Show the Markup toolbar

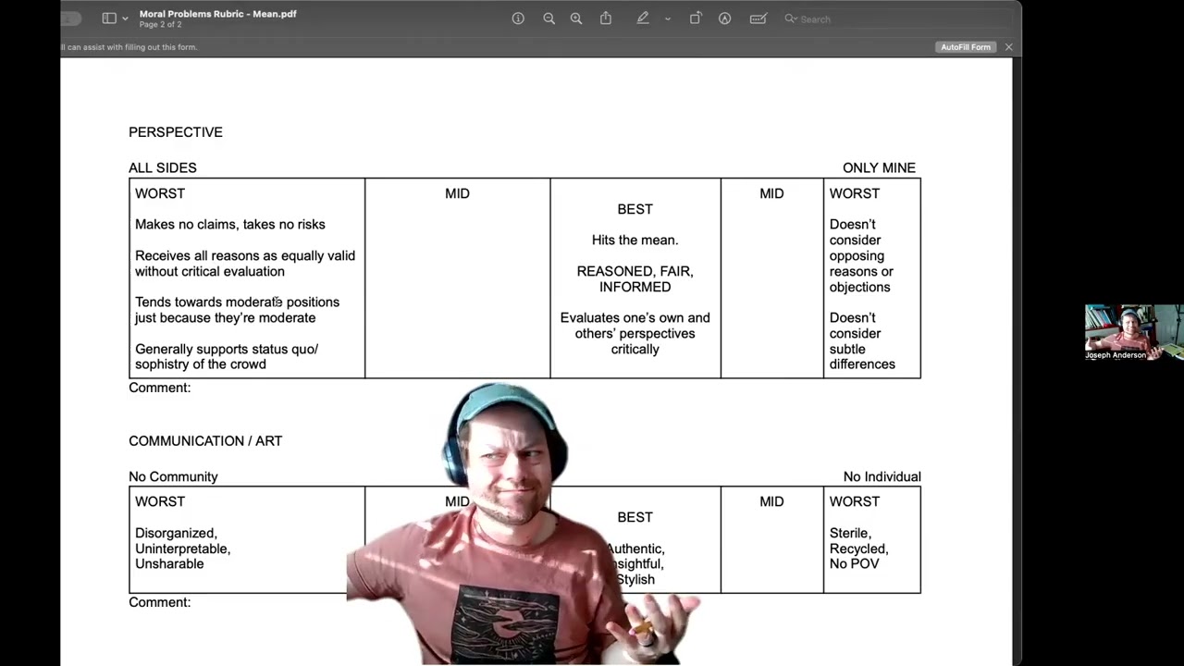tap(724, 18)
